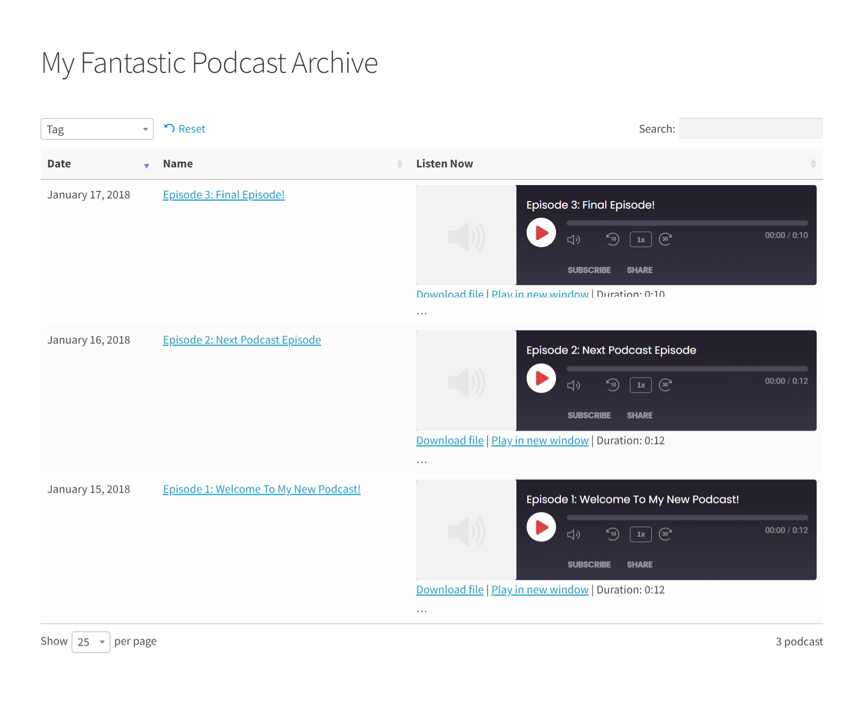Open Share options for Episode 1
The image size is (860, 705).
640,564
